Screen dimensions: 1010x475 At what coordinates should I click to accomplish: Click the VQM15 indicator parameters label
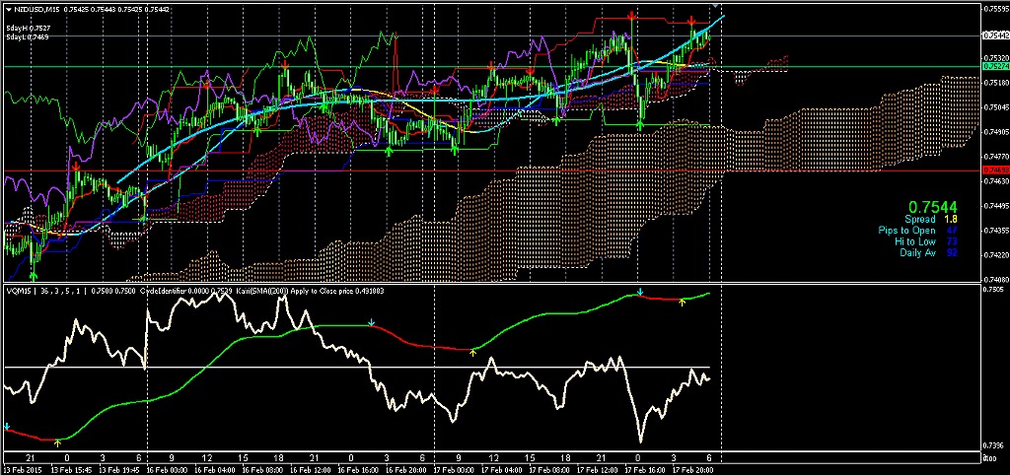46,291
